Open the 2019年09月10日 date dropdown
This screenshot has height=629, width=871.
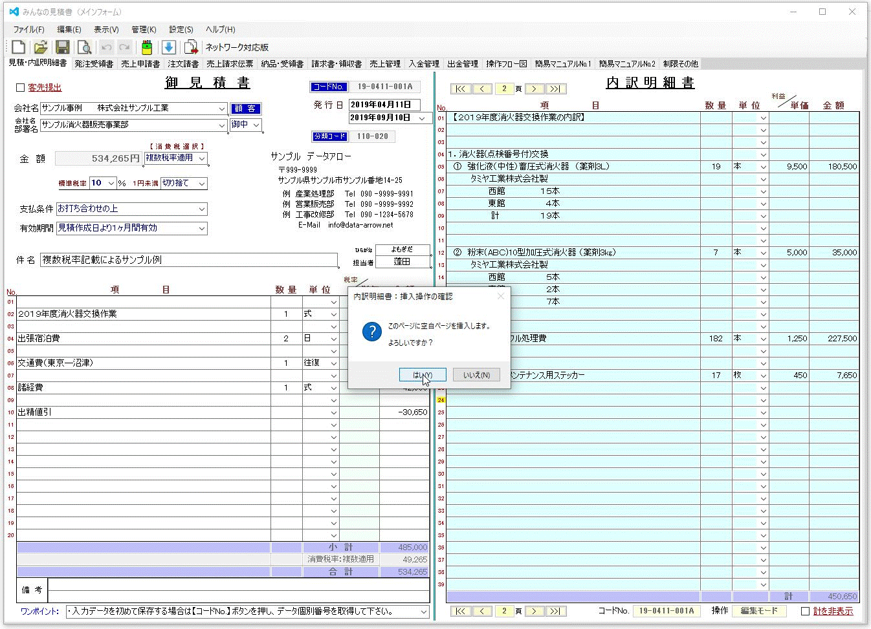(x=423, y=118)
